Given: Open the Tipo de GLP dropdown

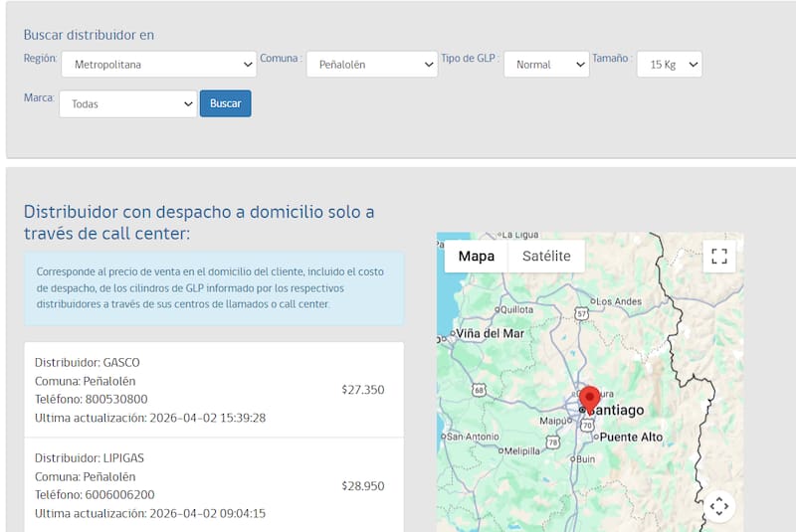Looking at the screenshot, I should pos(546,65).
